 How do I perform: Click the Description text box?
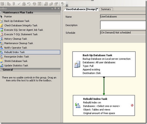123,25
